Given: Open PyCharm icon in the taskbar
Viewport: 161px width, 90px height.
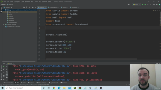Looking at the screenshot, I should point(75,88).
